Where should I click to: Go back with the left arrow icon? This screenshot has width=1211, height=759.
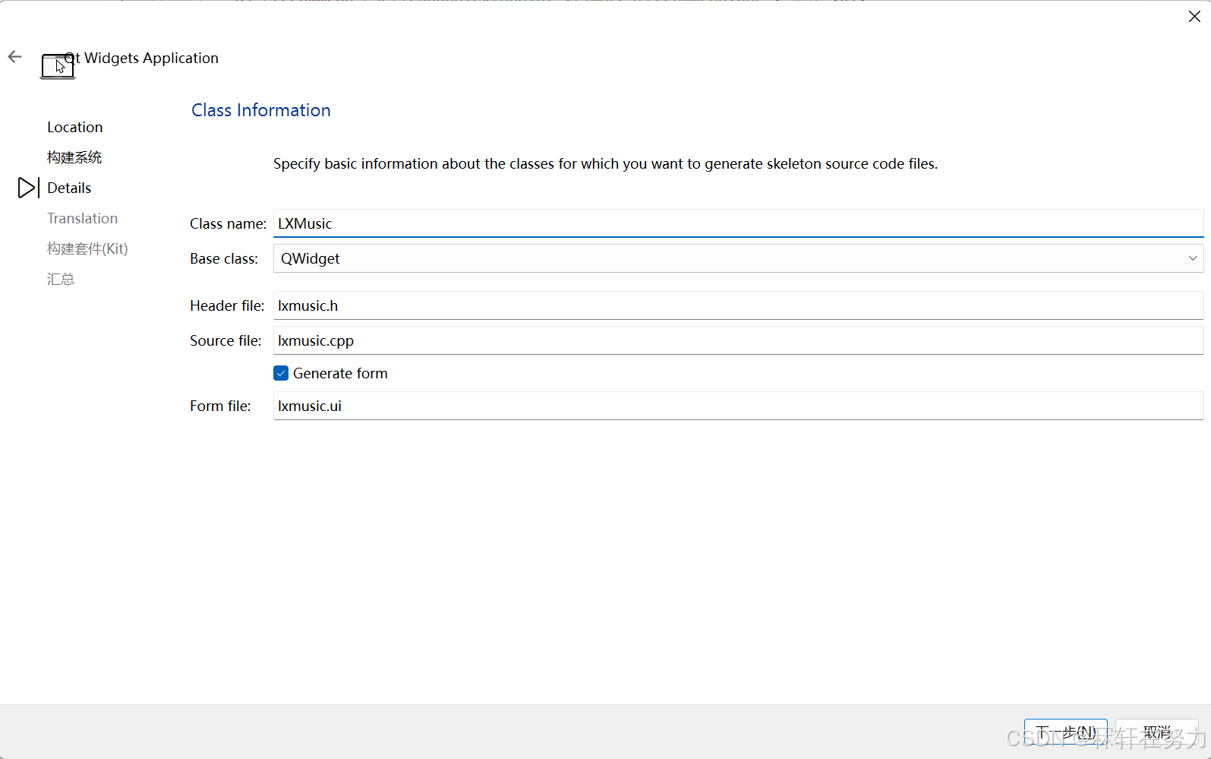coord(15,57)
